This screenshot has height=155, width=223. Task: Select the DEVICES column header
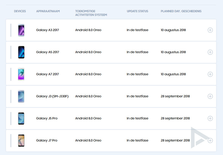(20, 11)
